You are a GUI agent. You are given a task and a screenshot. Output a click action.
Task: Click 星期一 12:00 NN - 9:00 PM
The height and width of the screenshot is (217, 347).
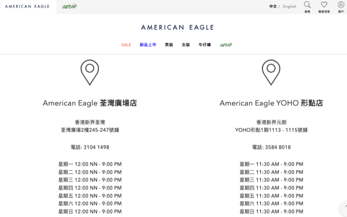click(90, 164)
